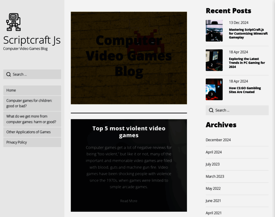Click the magnifier icon in right sidebar search
This screenshot has width=275, height=217.
211,110
